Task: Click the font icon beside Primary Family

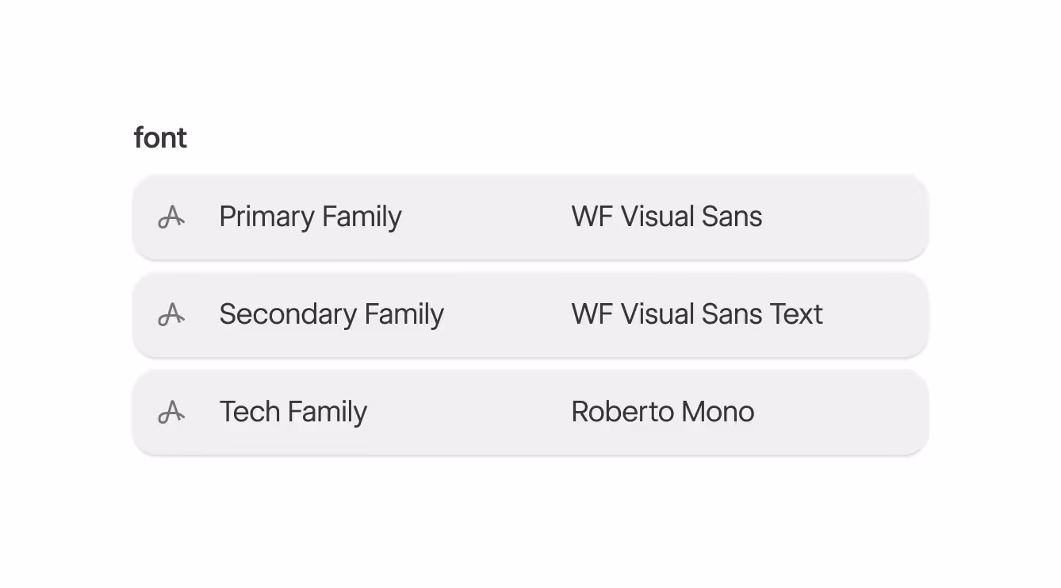Action: tap(171, 217)
